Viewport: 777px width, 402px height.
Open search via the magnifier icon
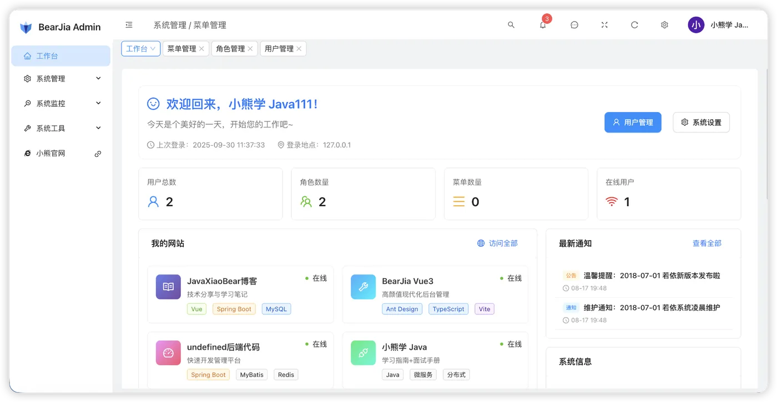511,25
